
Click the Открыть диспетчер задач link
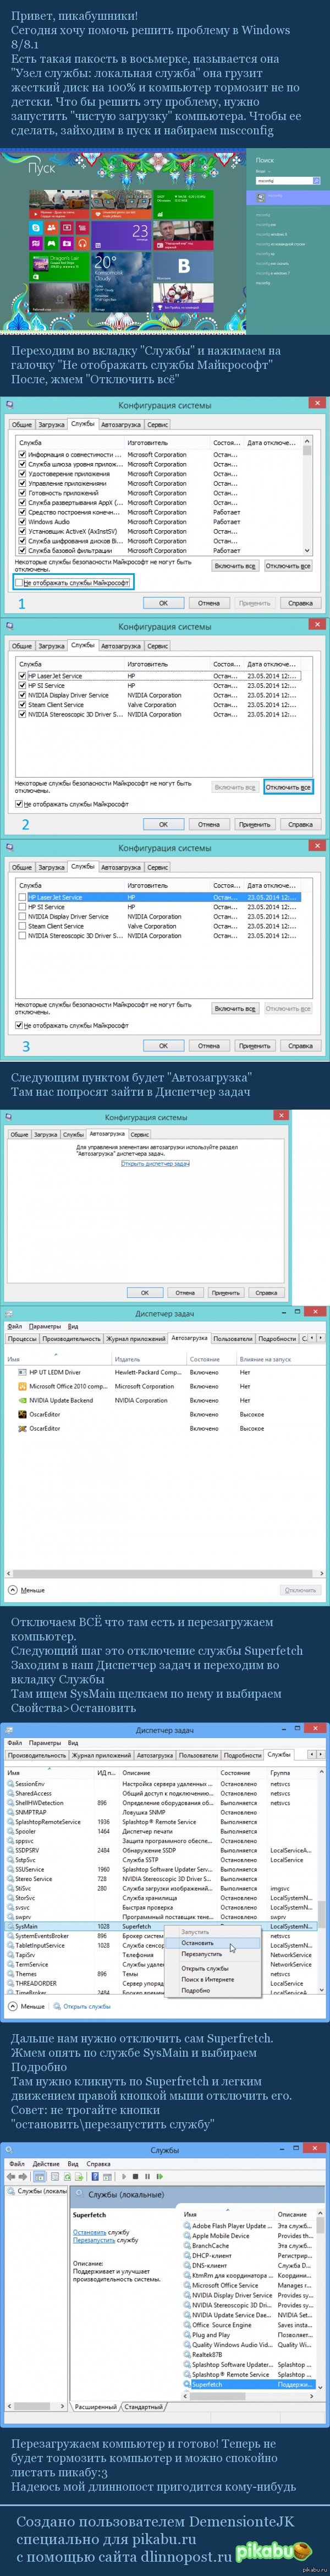click(155, 1163)
